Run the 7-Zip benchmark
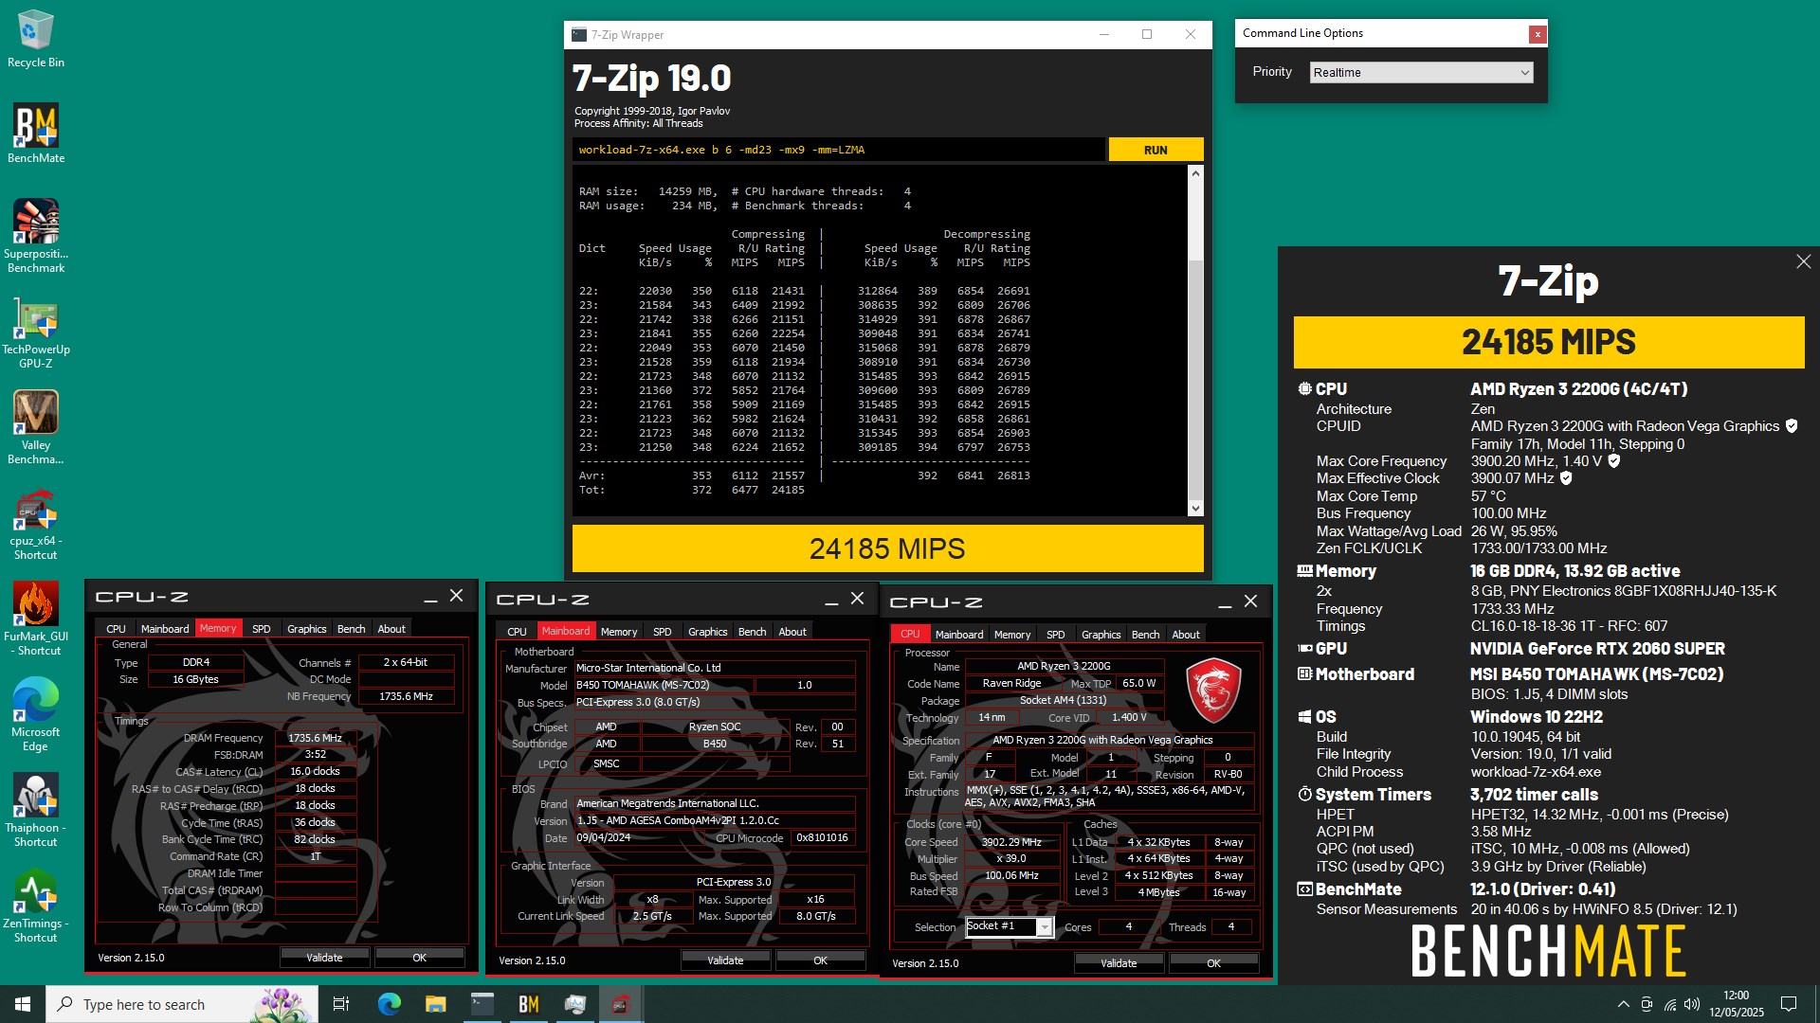 pos(1156,150)
